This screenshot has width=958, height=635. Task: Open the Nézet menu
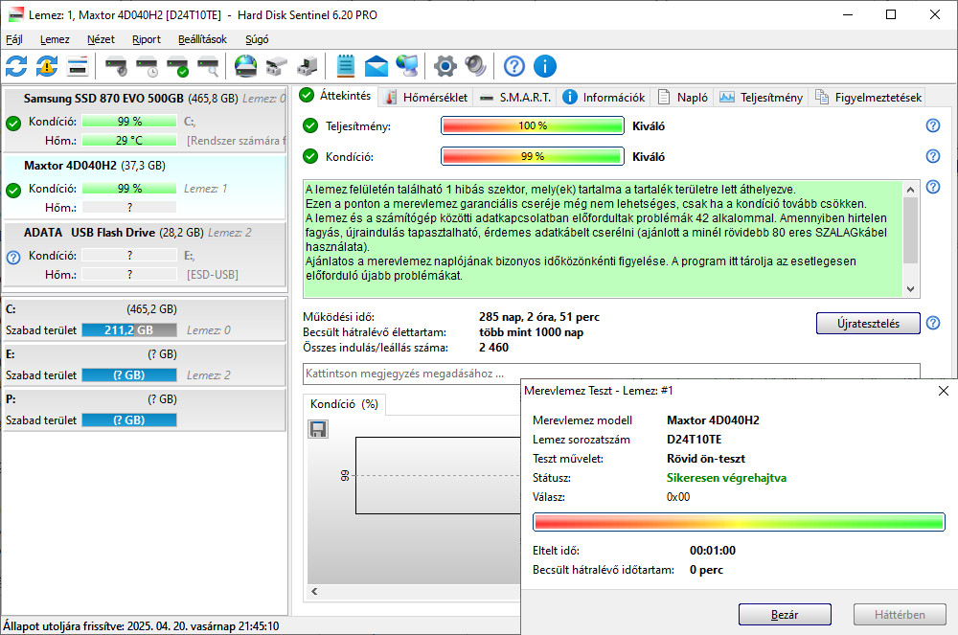[x=101, y=39]
